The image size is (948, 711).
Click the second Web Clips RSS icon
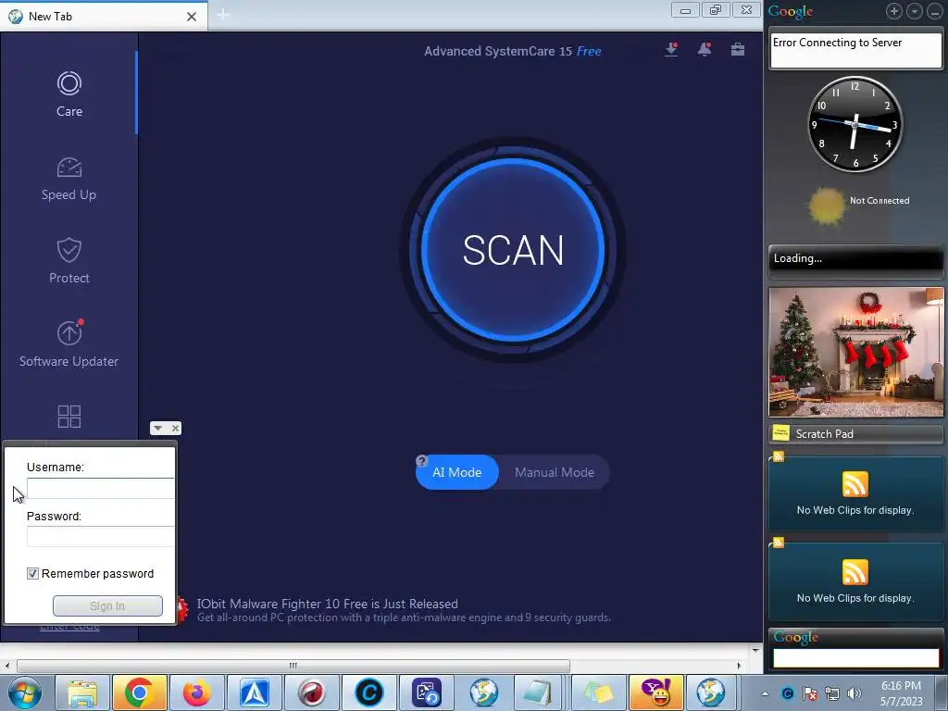[x=854, y=572]
